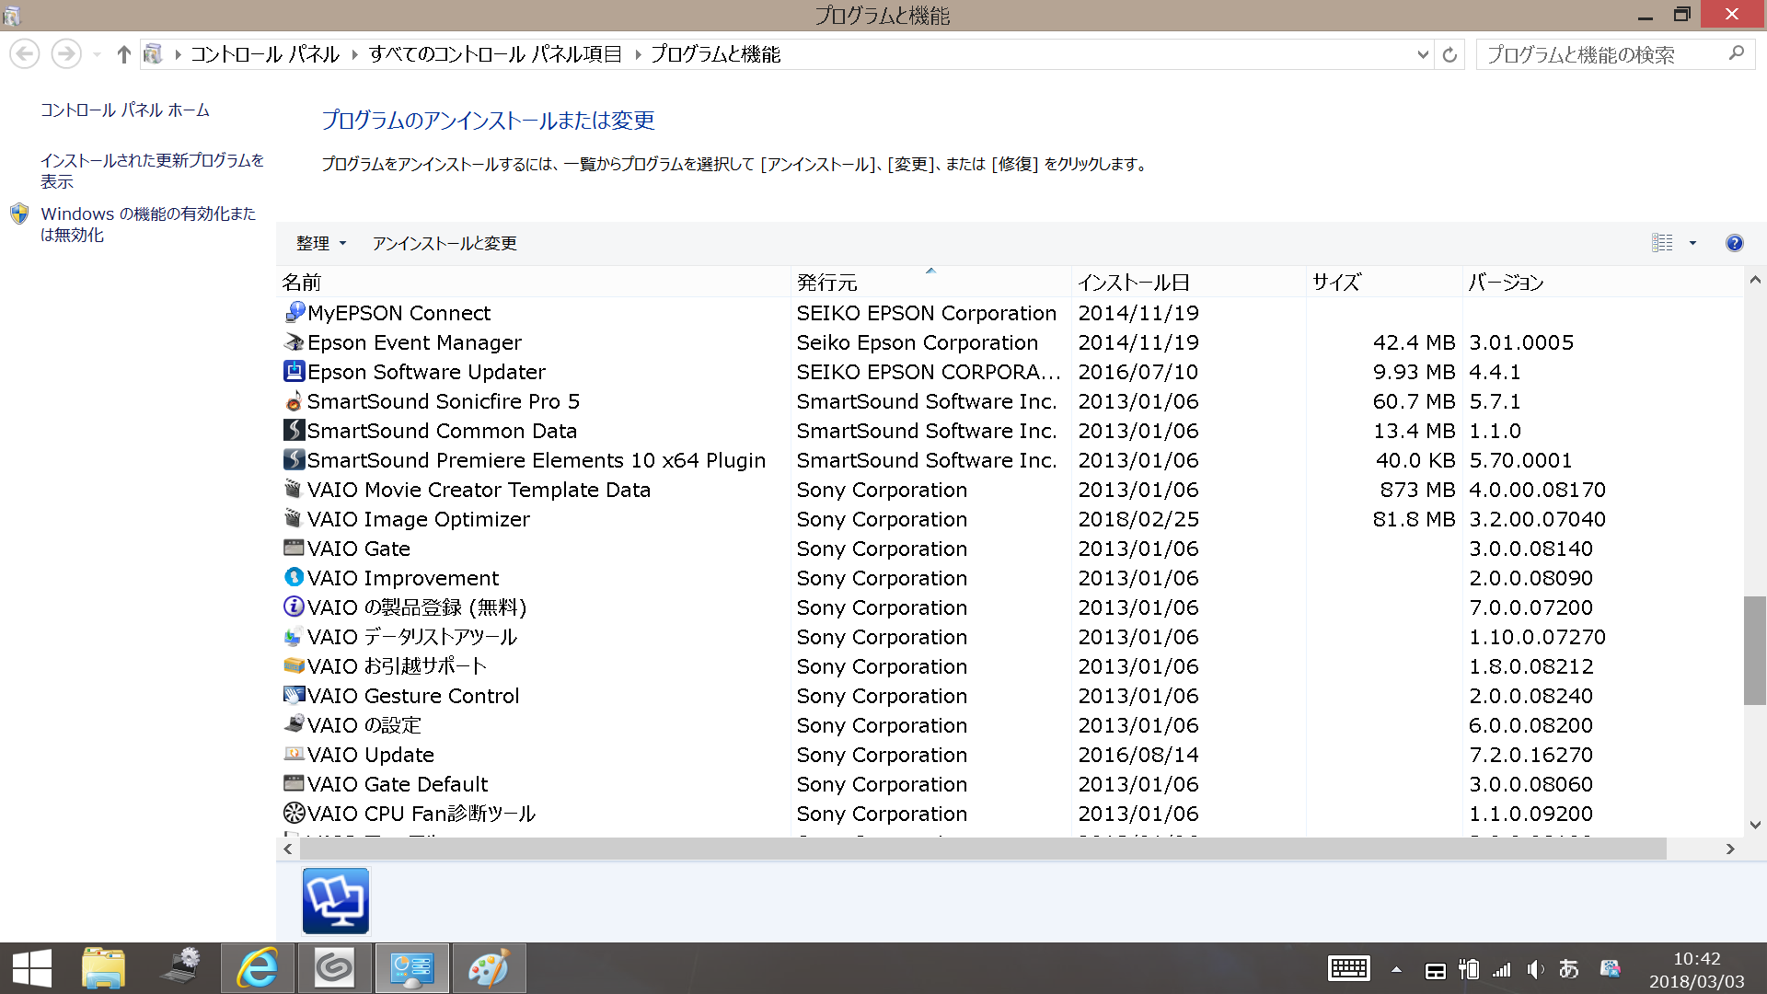Screen dimensions: 1767x994
Task: Open the help question mark icon
Action: (1734, 243)
